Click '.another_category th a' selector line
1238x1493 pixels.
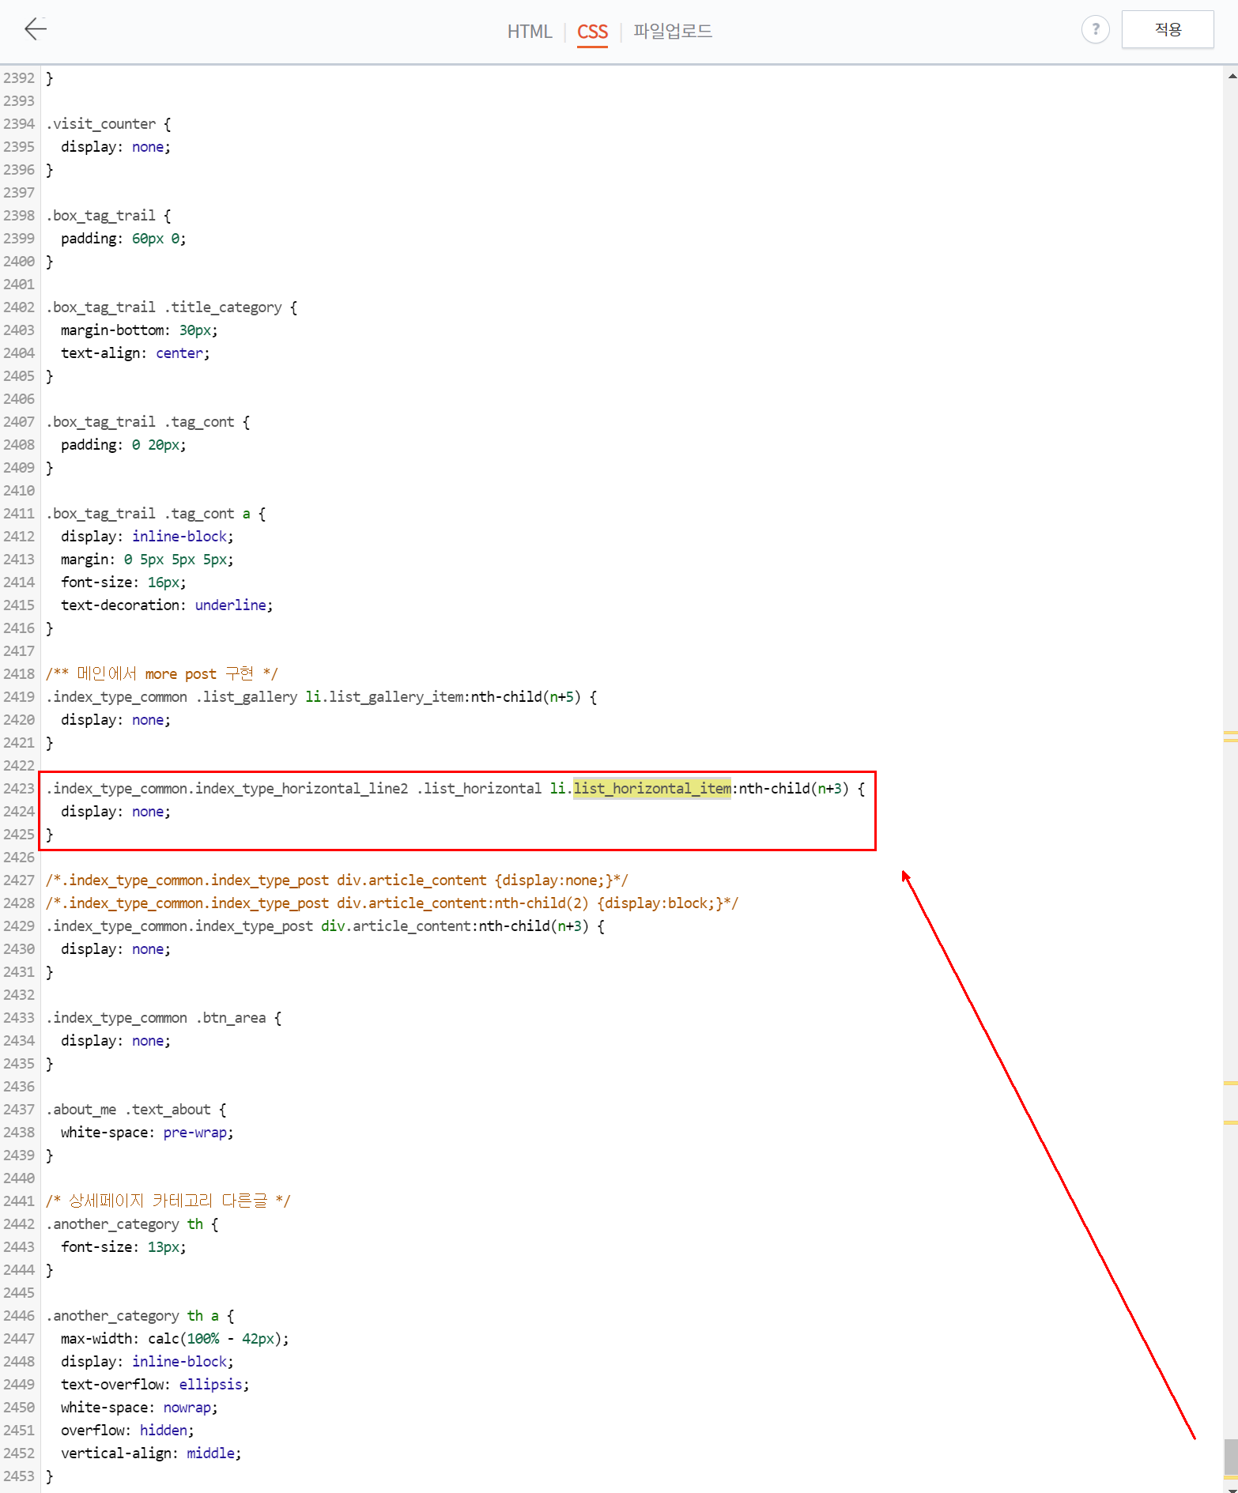click(140, 1316)
